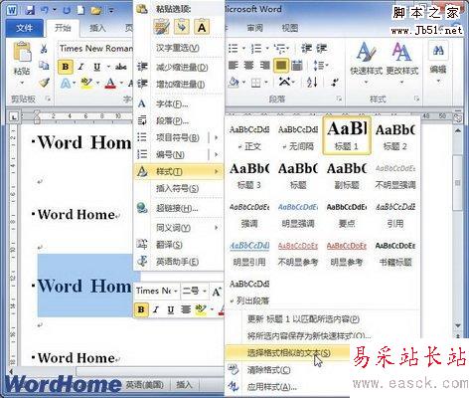Screen dimensions: 469x398
Task: Click the multilevel list icon in ribbon
Action: (280, 49)
